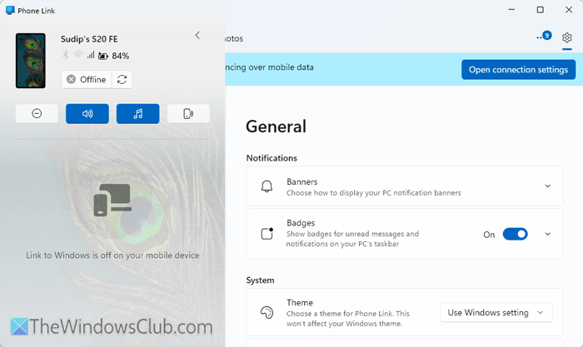Click 'Link to Windows is off' message text

pos(112,255)
